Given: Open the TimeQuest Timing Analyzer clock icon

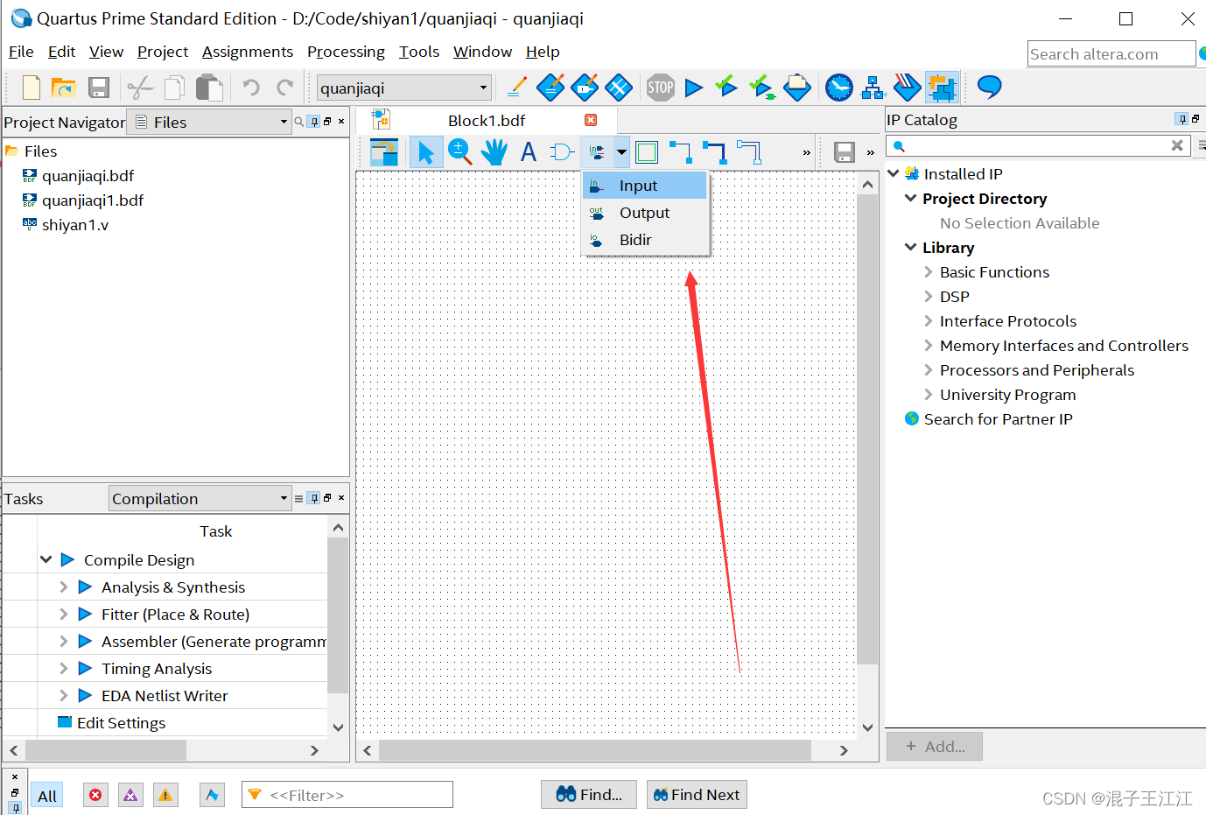Looking at the screenshot, I should [839, 87].
